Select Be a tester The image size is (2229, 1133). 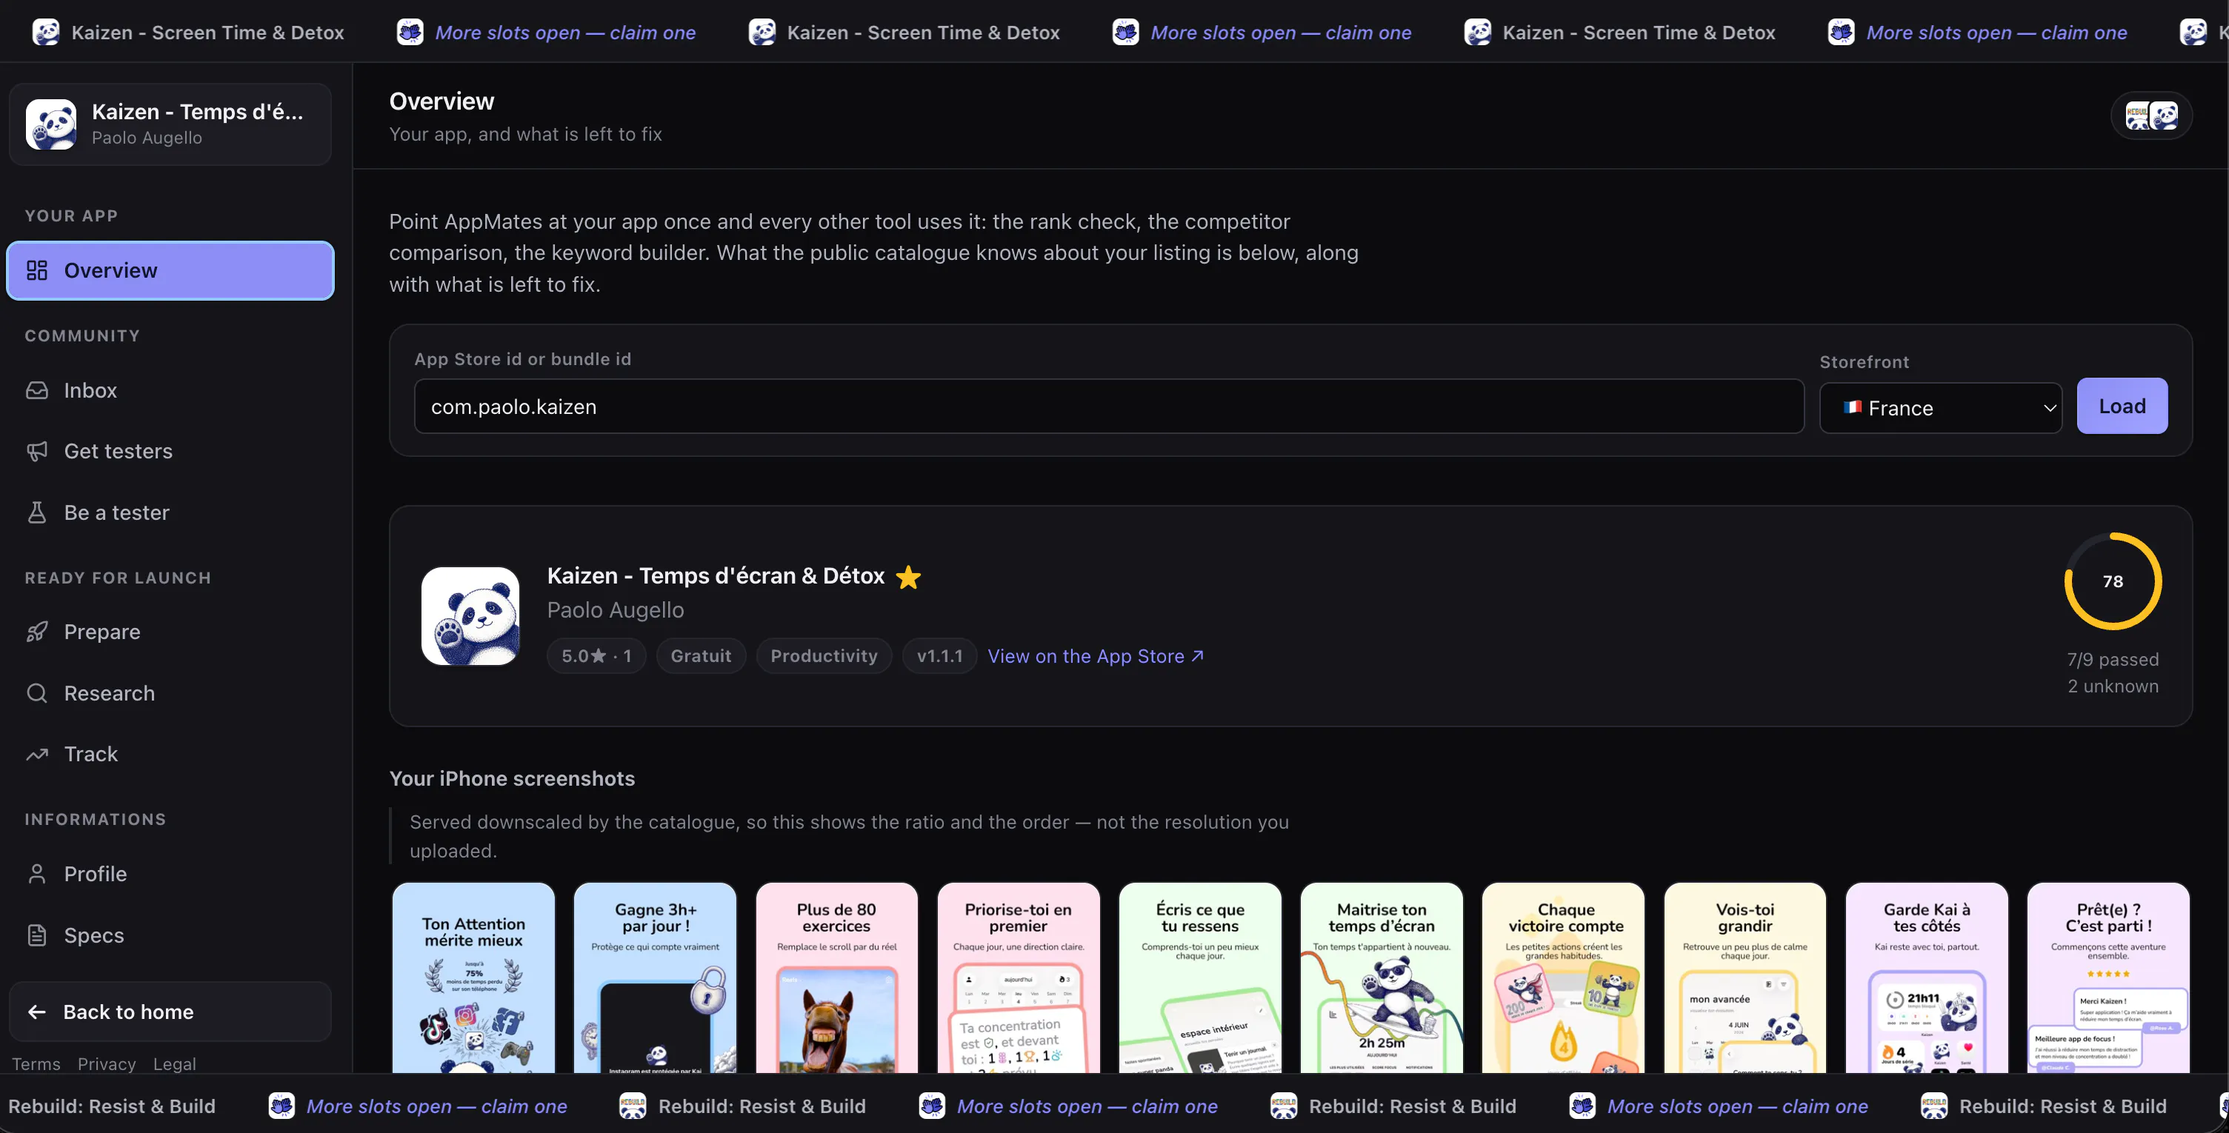(x=170, y=513)
